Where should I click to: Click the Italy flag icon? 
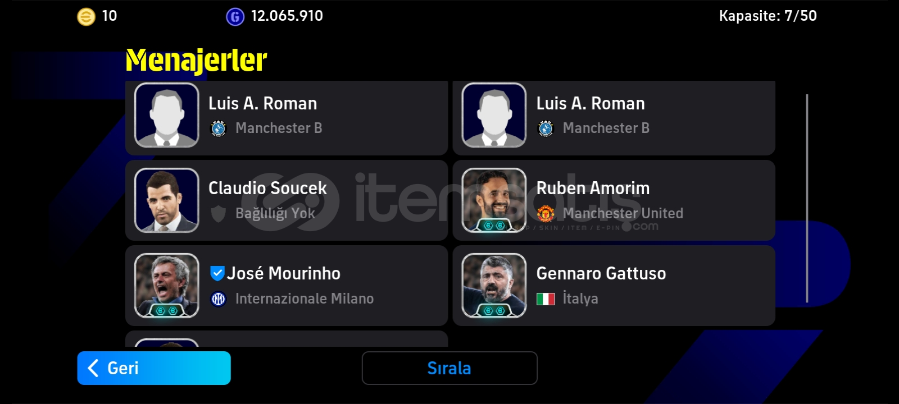(x=546, y=299)
